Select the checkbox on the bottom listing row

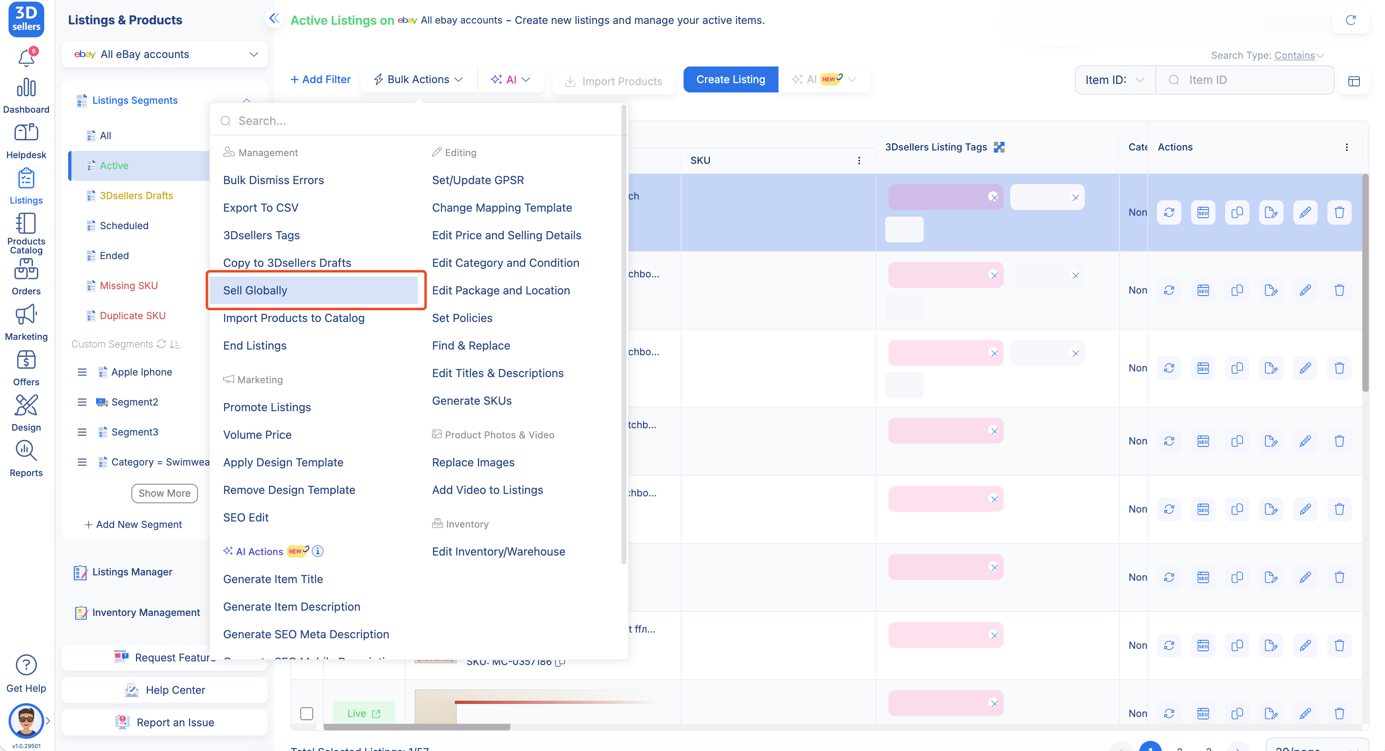tap(307, 713)
